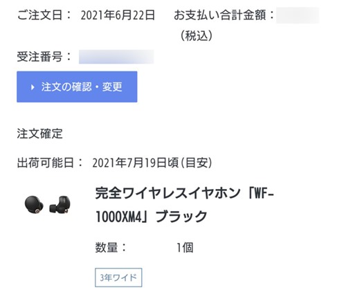Click the 受注番号 label

tap(39, 57)
